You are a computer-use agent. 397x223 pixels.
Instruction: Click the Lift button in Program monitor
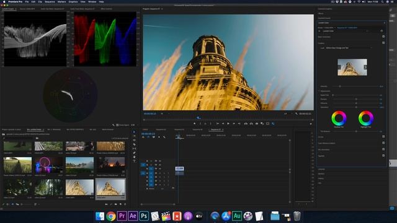click(x=246, y=124)
